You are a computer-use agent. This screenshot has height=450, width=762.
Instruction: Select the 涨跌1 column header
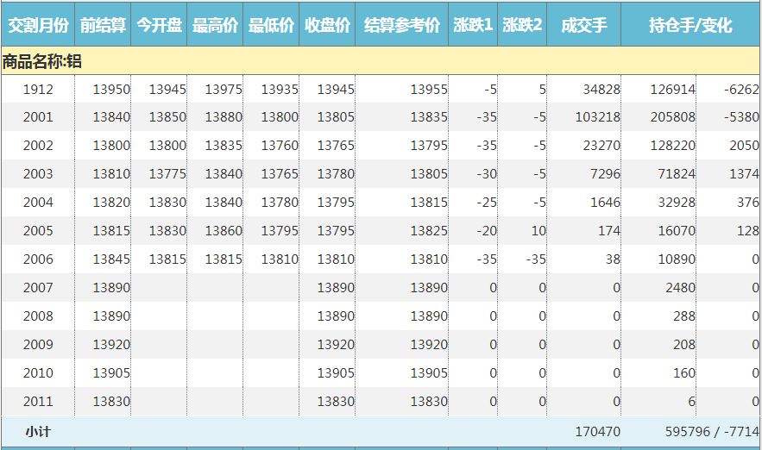tap(473, 25)
